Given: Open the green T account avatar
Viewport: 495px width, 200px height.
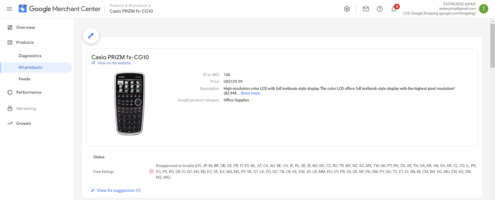Looking at the screenshot, I should click(x=484, y=9).
